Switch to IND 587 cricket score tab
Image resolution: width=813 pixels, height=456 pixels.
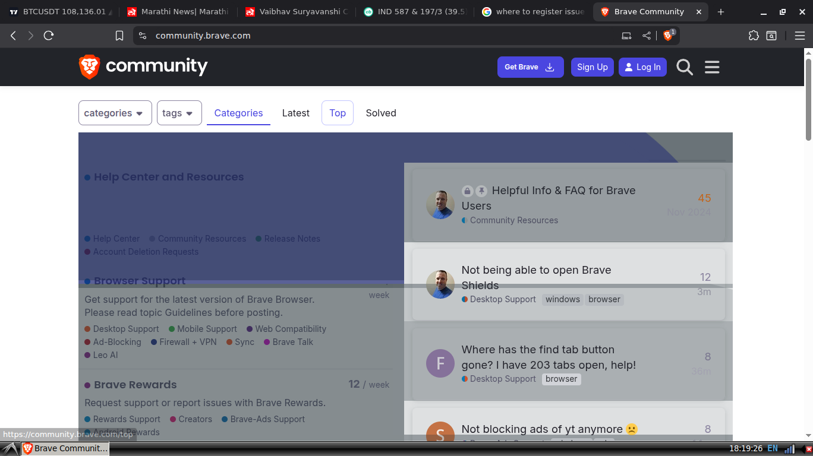414,12
